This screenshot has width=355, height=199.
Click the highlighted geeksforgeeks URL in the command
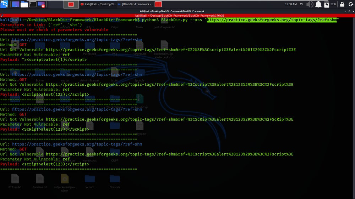pyautogui.click(x=272, y=20)
